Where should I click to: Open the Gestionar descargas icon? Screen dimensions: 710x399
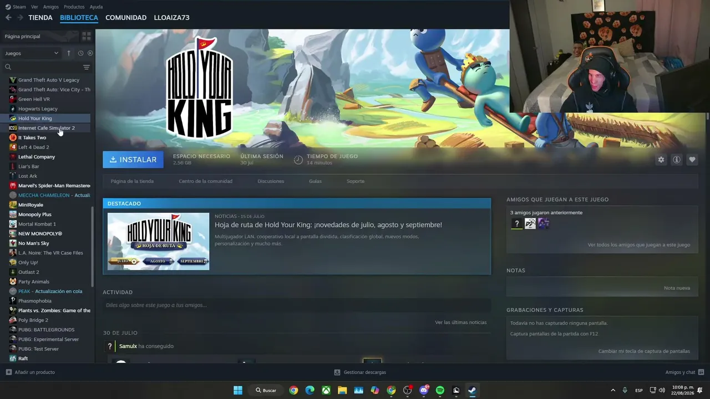pyautogui.click(x=337, y=372)
